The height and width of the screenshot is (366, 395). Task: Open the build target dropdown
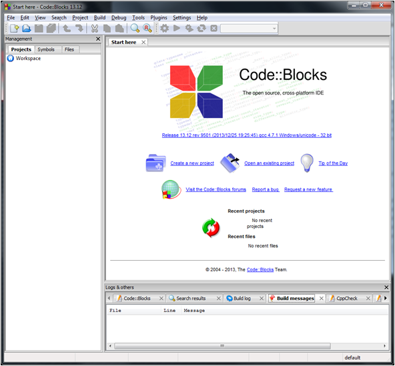pyautogui.click(x=249, y=29)
